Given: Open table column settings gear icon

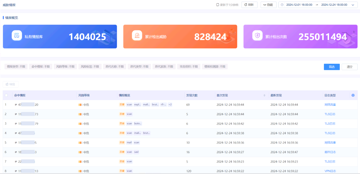Looking at the screenshot, I should coord(353,95).
